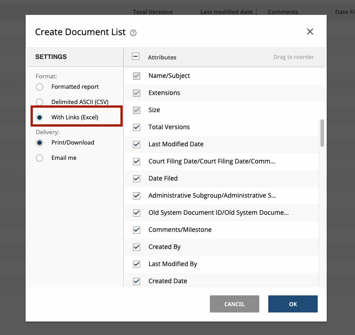Uncheck the Court Filing Date attribute
The image size is (355, 335).
click(137, 162)
